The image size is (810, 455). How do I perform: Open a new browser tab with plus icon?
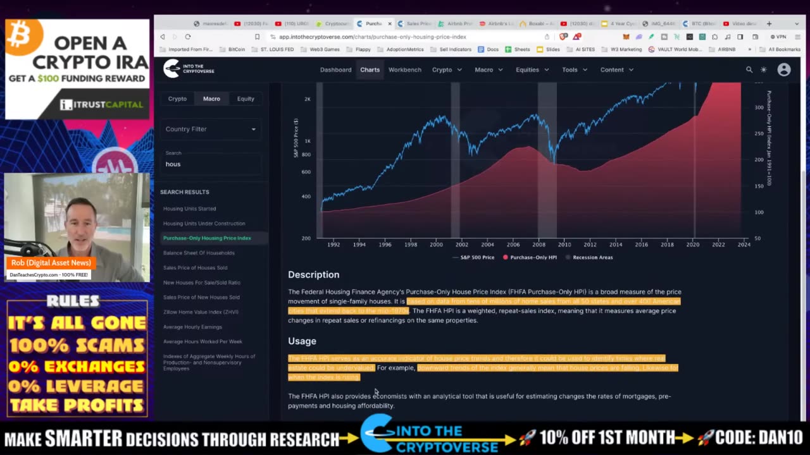[x=769, y=23]
